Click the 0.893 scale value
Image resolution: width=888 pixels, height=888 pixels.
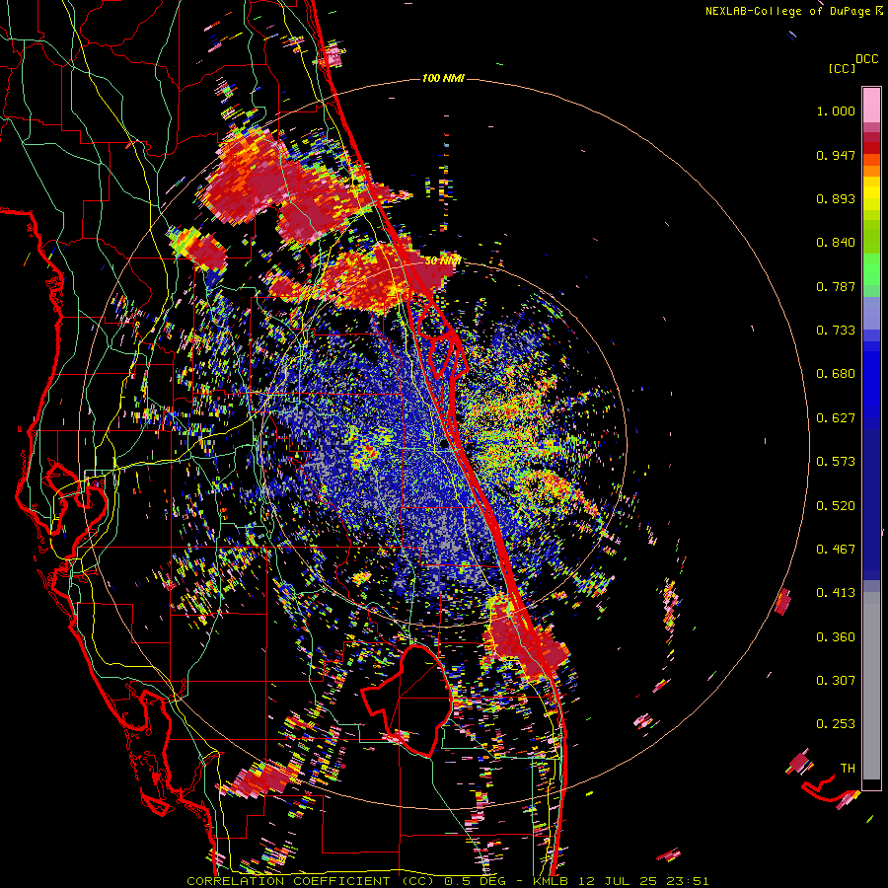click(x=836, y=198)
